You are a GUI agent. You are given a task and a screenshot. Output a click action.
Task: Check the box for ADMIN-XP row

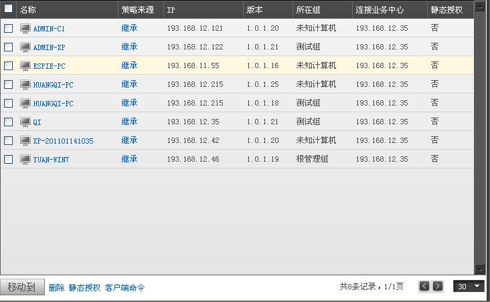(x=9, y=47)
